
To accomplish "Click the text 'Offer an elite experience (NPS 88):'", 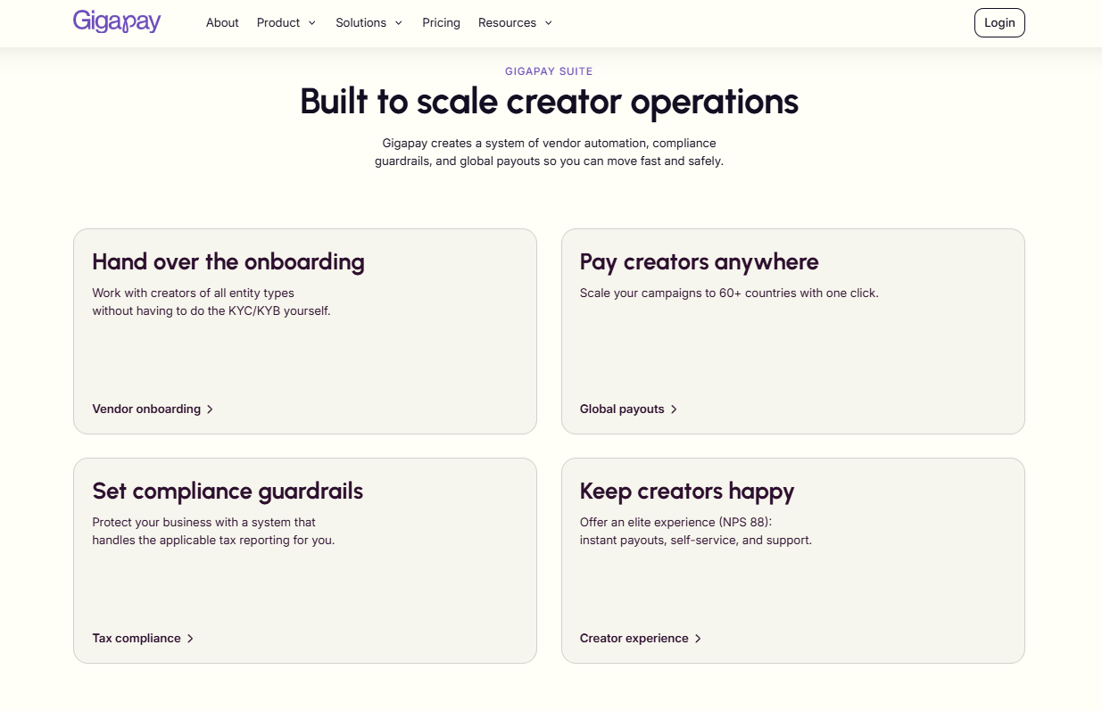I will pos(675,522).
